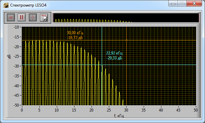Click the orange 30,00 кГц cursor label
Viewport: 205px width, 123px height.
click(75, 33)
